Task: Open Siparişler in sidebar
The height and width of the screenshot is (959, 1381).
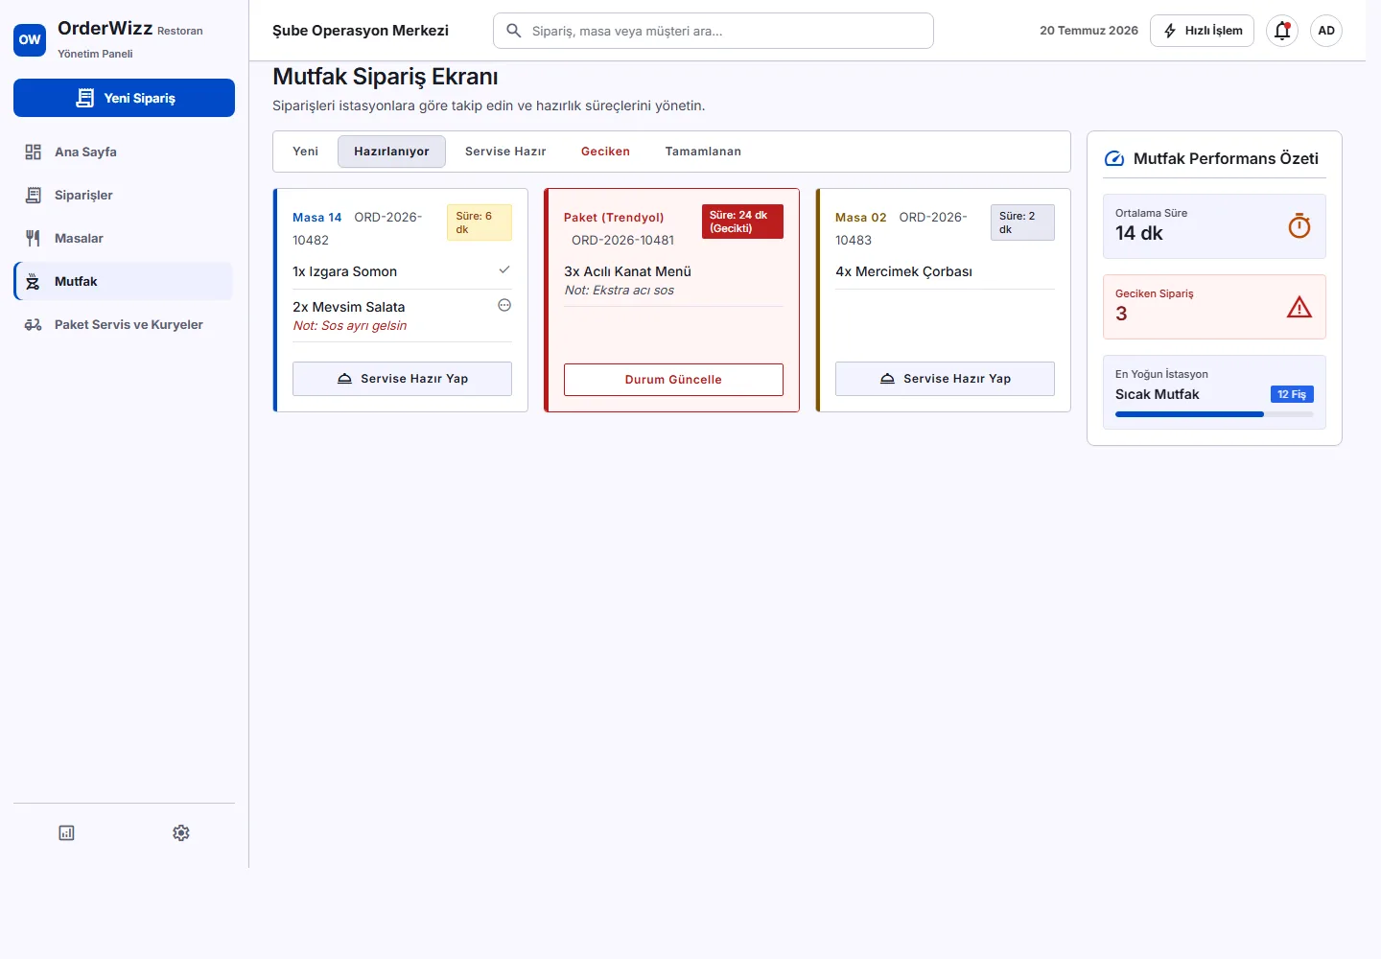Action: 124,195
